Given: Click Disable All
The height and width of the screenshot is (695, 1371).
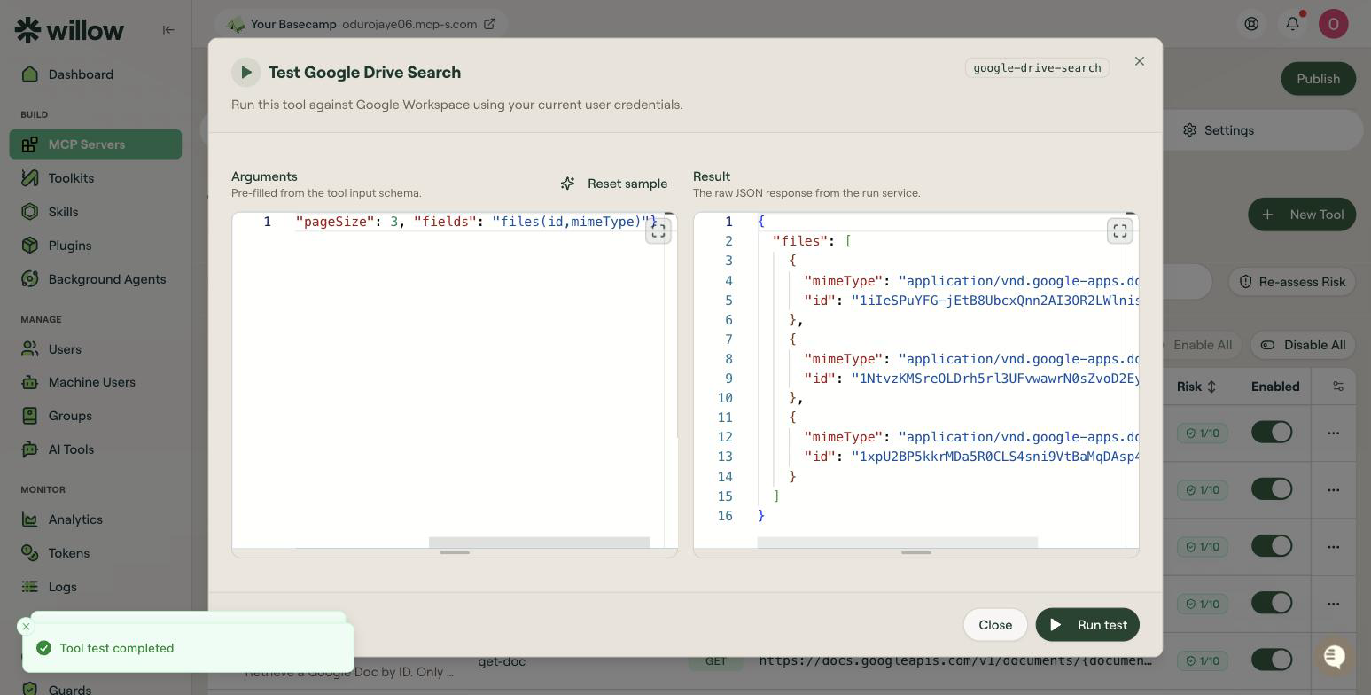Looking at the screenshot, I should pyautogui.click(x=1303, y=345).
